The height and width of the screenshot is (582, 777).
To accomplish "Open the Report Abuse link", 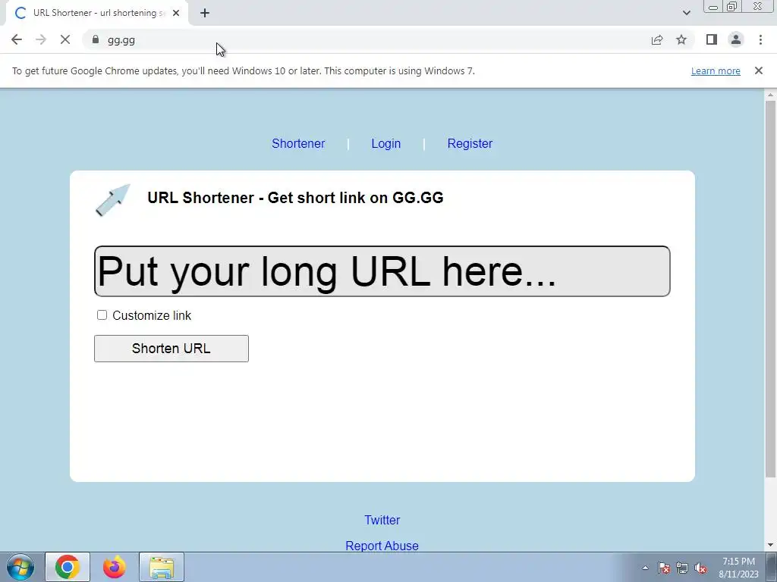I will click(x=382, y=546).
